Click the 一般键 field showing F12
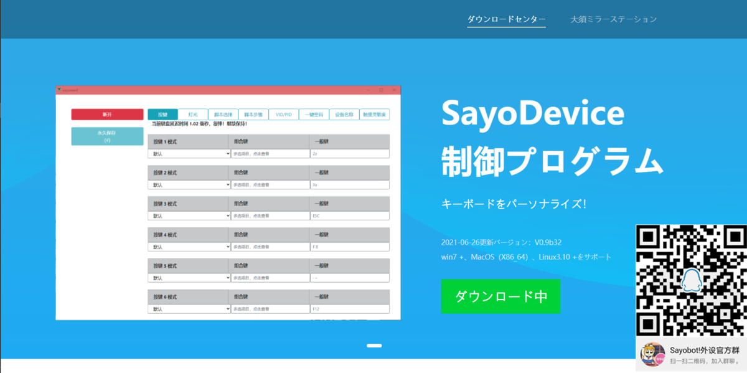747x373 pixels. pos(349,309)
